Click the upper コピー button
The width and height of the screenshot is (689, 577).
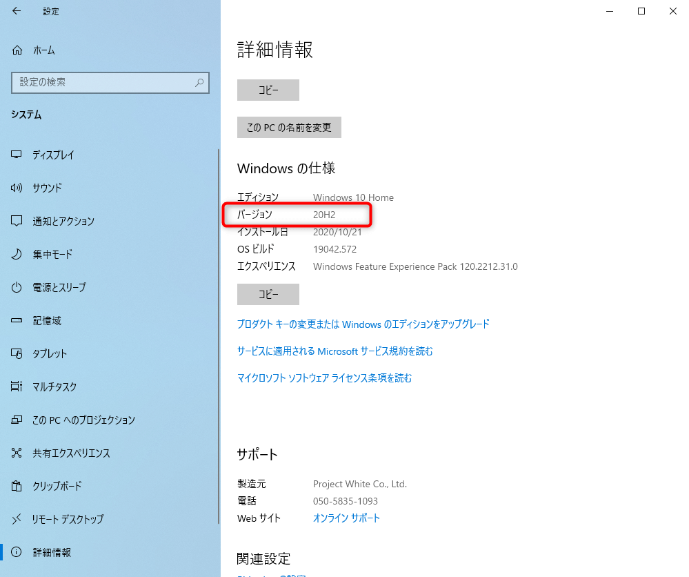click(268, 90)
